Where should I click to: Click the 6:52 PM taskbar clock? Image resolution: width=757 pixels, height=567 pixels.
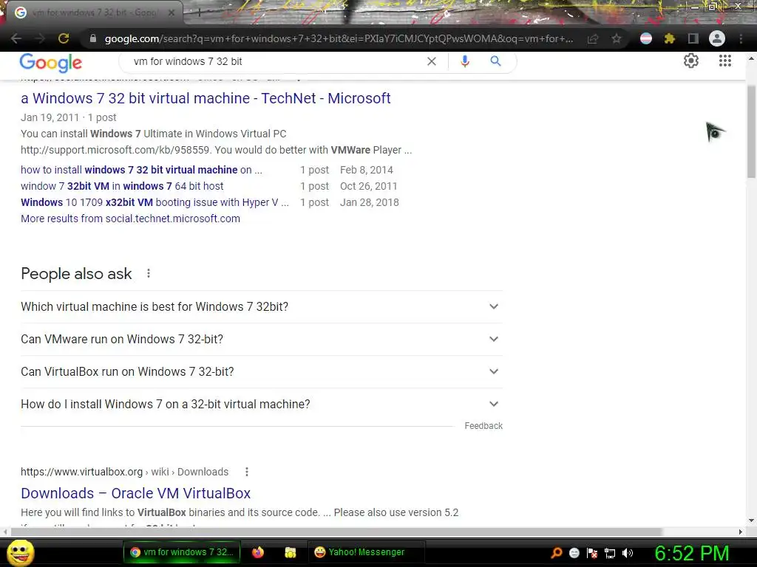pos(691,553)
